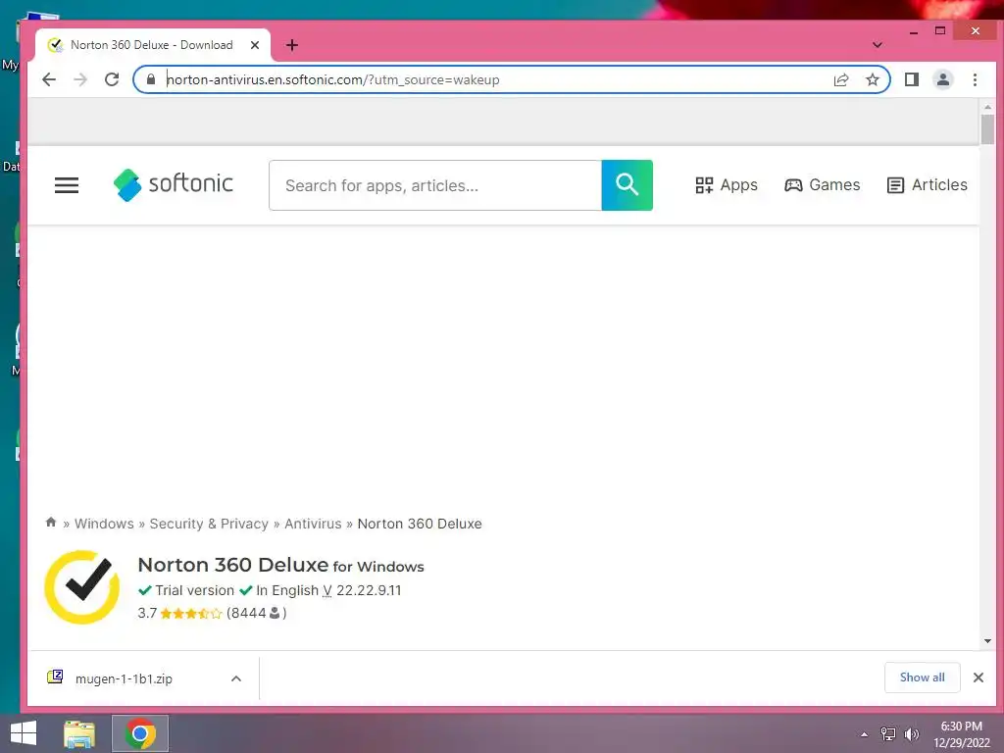This screenshot has height=753, width=1004.
Task: Follow the Antivirus breadcrumb link
Action: pos(313,524)
